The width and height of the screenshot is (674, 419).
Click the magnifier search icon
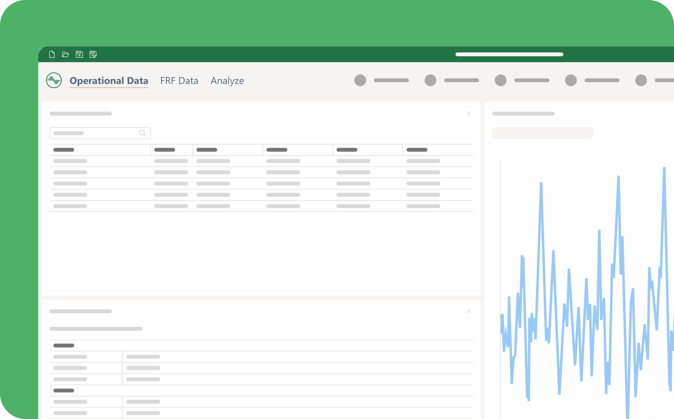coord(142,133)
